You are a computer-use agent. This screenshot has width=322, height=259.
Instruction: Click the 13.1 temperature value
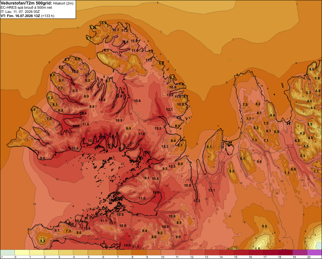(x=212, y=190)
